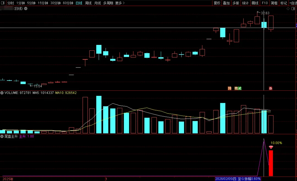Click the 涨 limit-up marker
The width and height of the screenshot is (297, 181).
[271, 88]
